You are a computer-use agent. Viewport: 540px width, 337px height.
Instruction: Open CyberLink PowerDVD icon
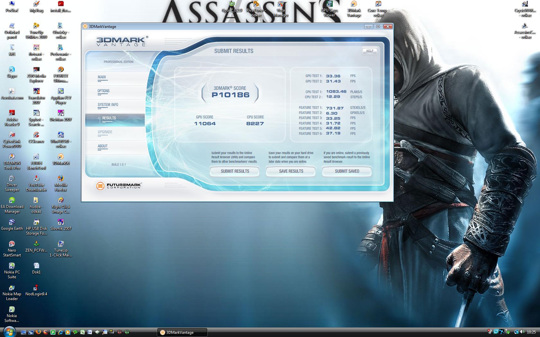coord(12,140)
